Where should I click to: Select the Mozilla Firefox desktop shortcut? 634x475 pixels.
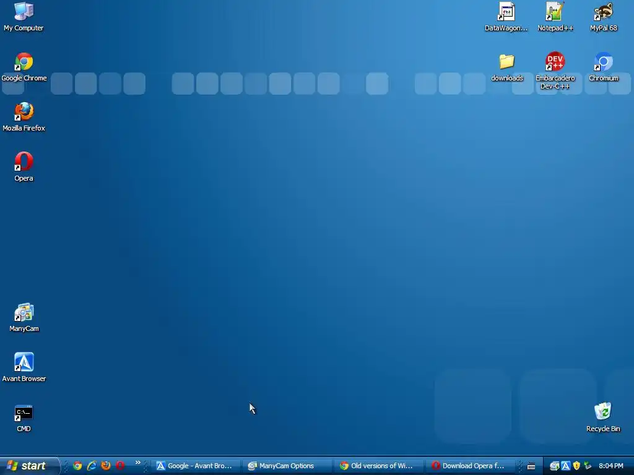tap(24, 117)
